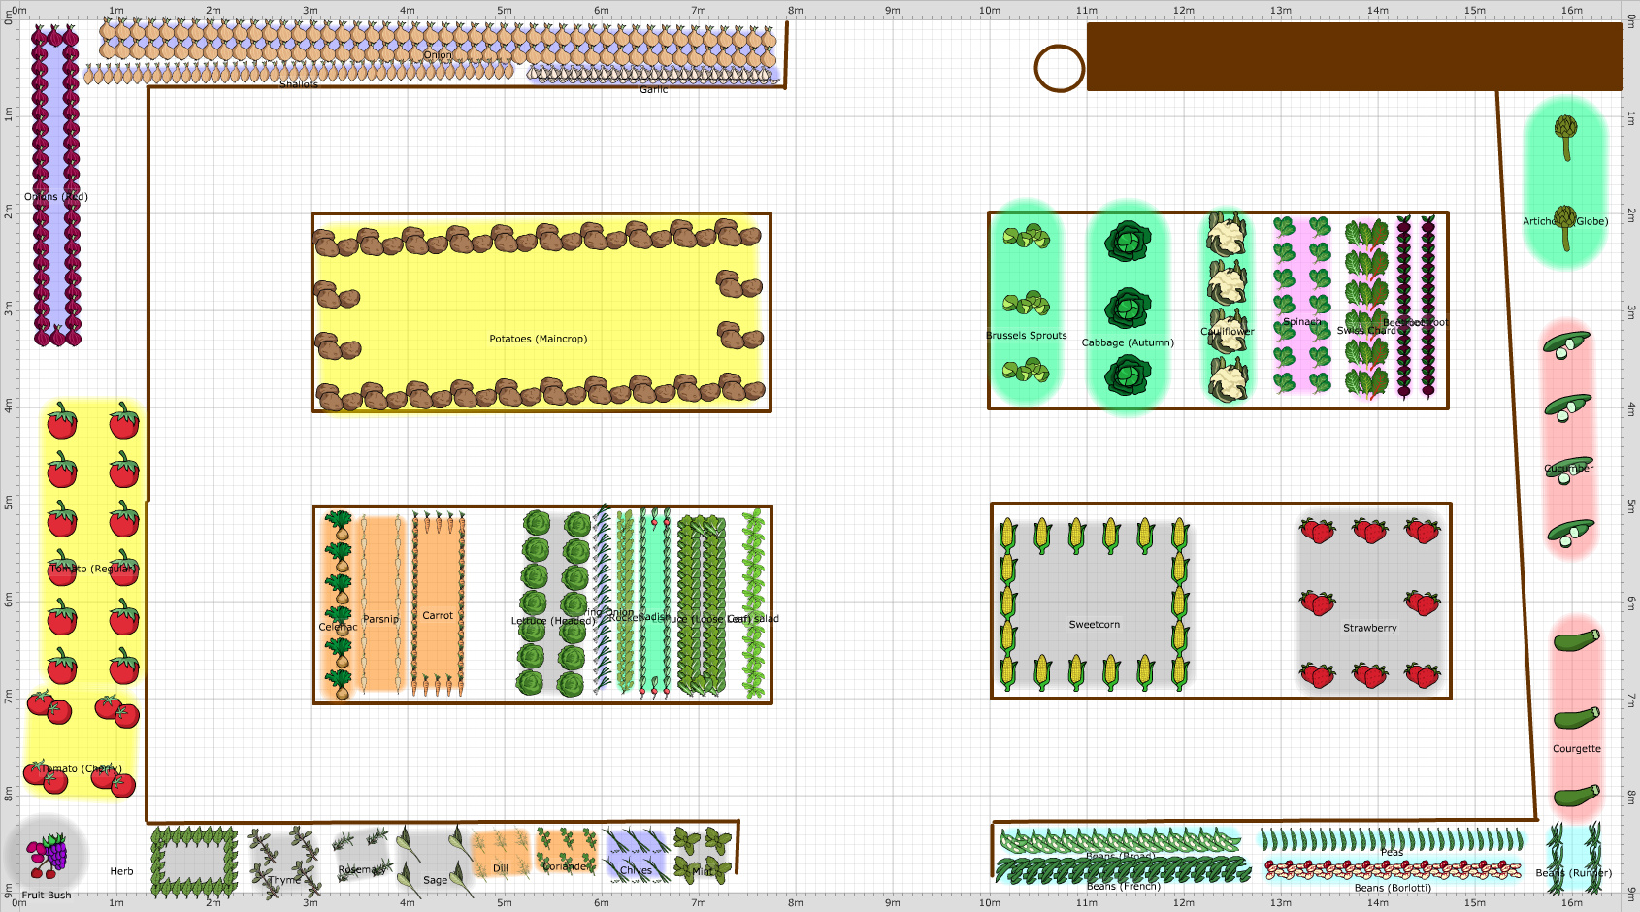Select the grape Fruit Bush icon
The height and width of the screenshot is (912, 1640).
click(48, 856)
